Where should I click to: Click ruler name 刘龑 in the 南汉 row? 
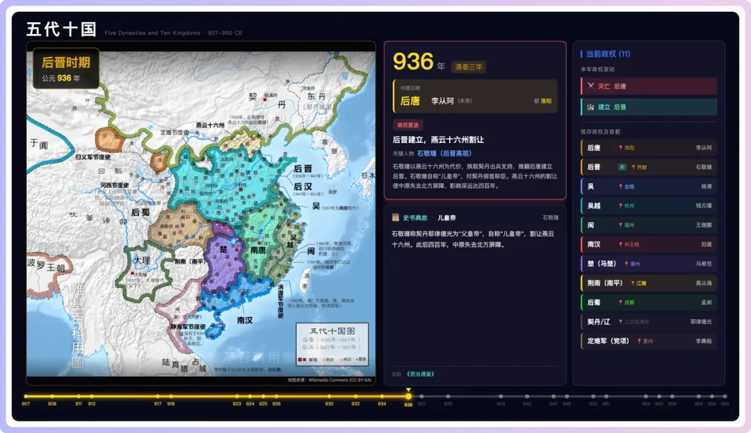706,244
